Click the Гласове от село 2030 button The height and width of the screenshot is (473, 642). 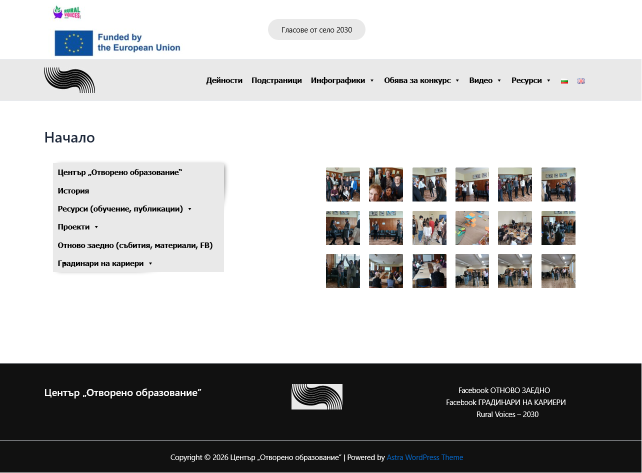click(x=317, y=30)
